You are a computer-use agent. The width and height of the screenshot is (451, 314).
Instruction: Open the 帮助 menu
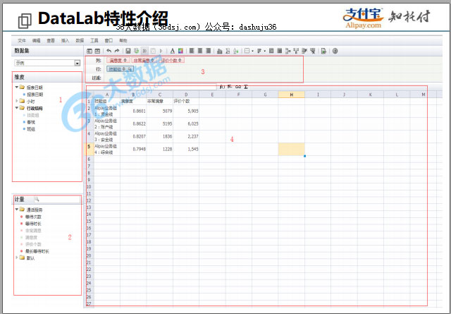[123, 41]
